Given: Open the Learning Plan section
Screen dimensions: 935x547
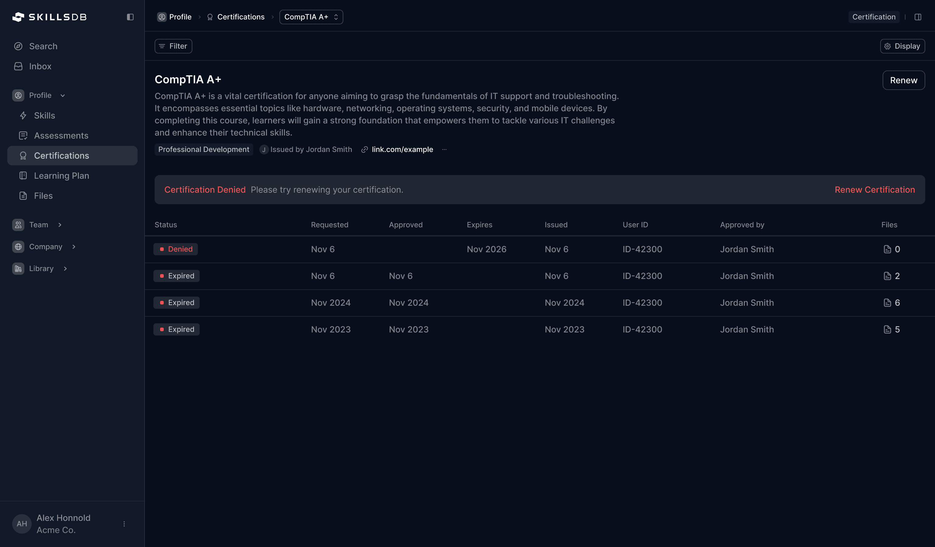Looking at the screenshot, I should [x=61, y=175].
